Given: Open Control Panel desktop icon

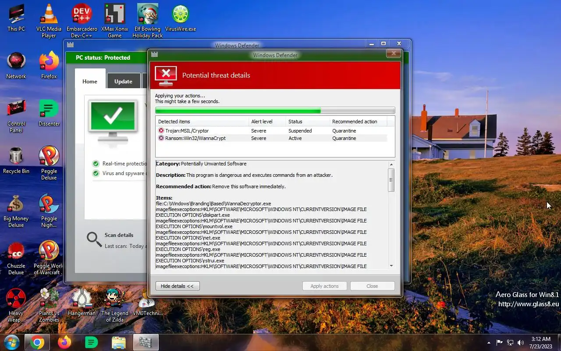Looking at the screenshot, I should pyautogui.click(x=16, y=116).
